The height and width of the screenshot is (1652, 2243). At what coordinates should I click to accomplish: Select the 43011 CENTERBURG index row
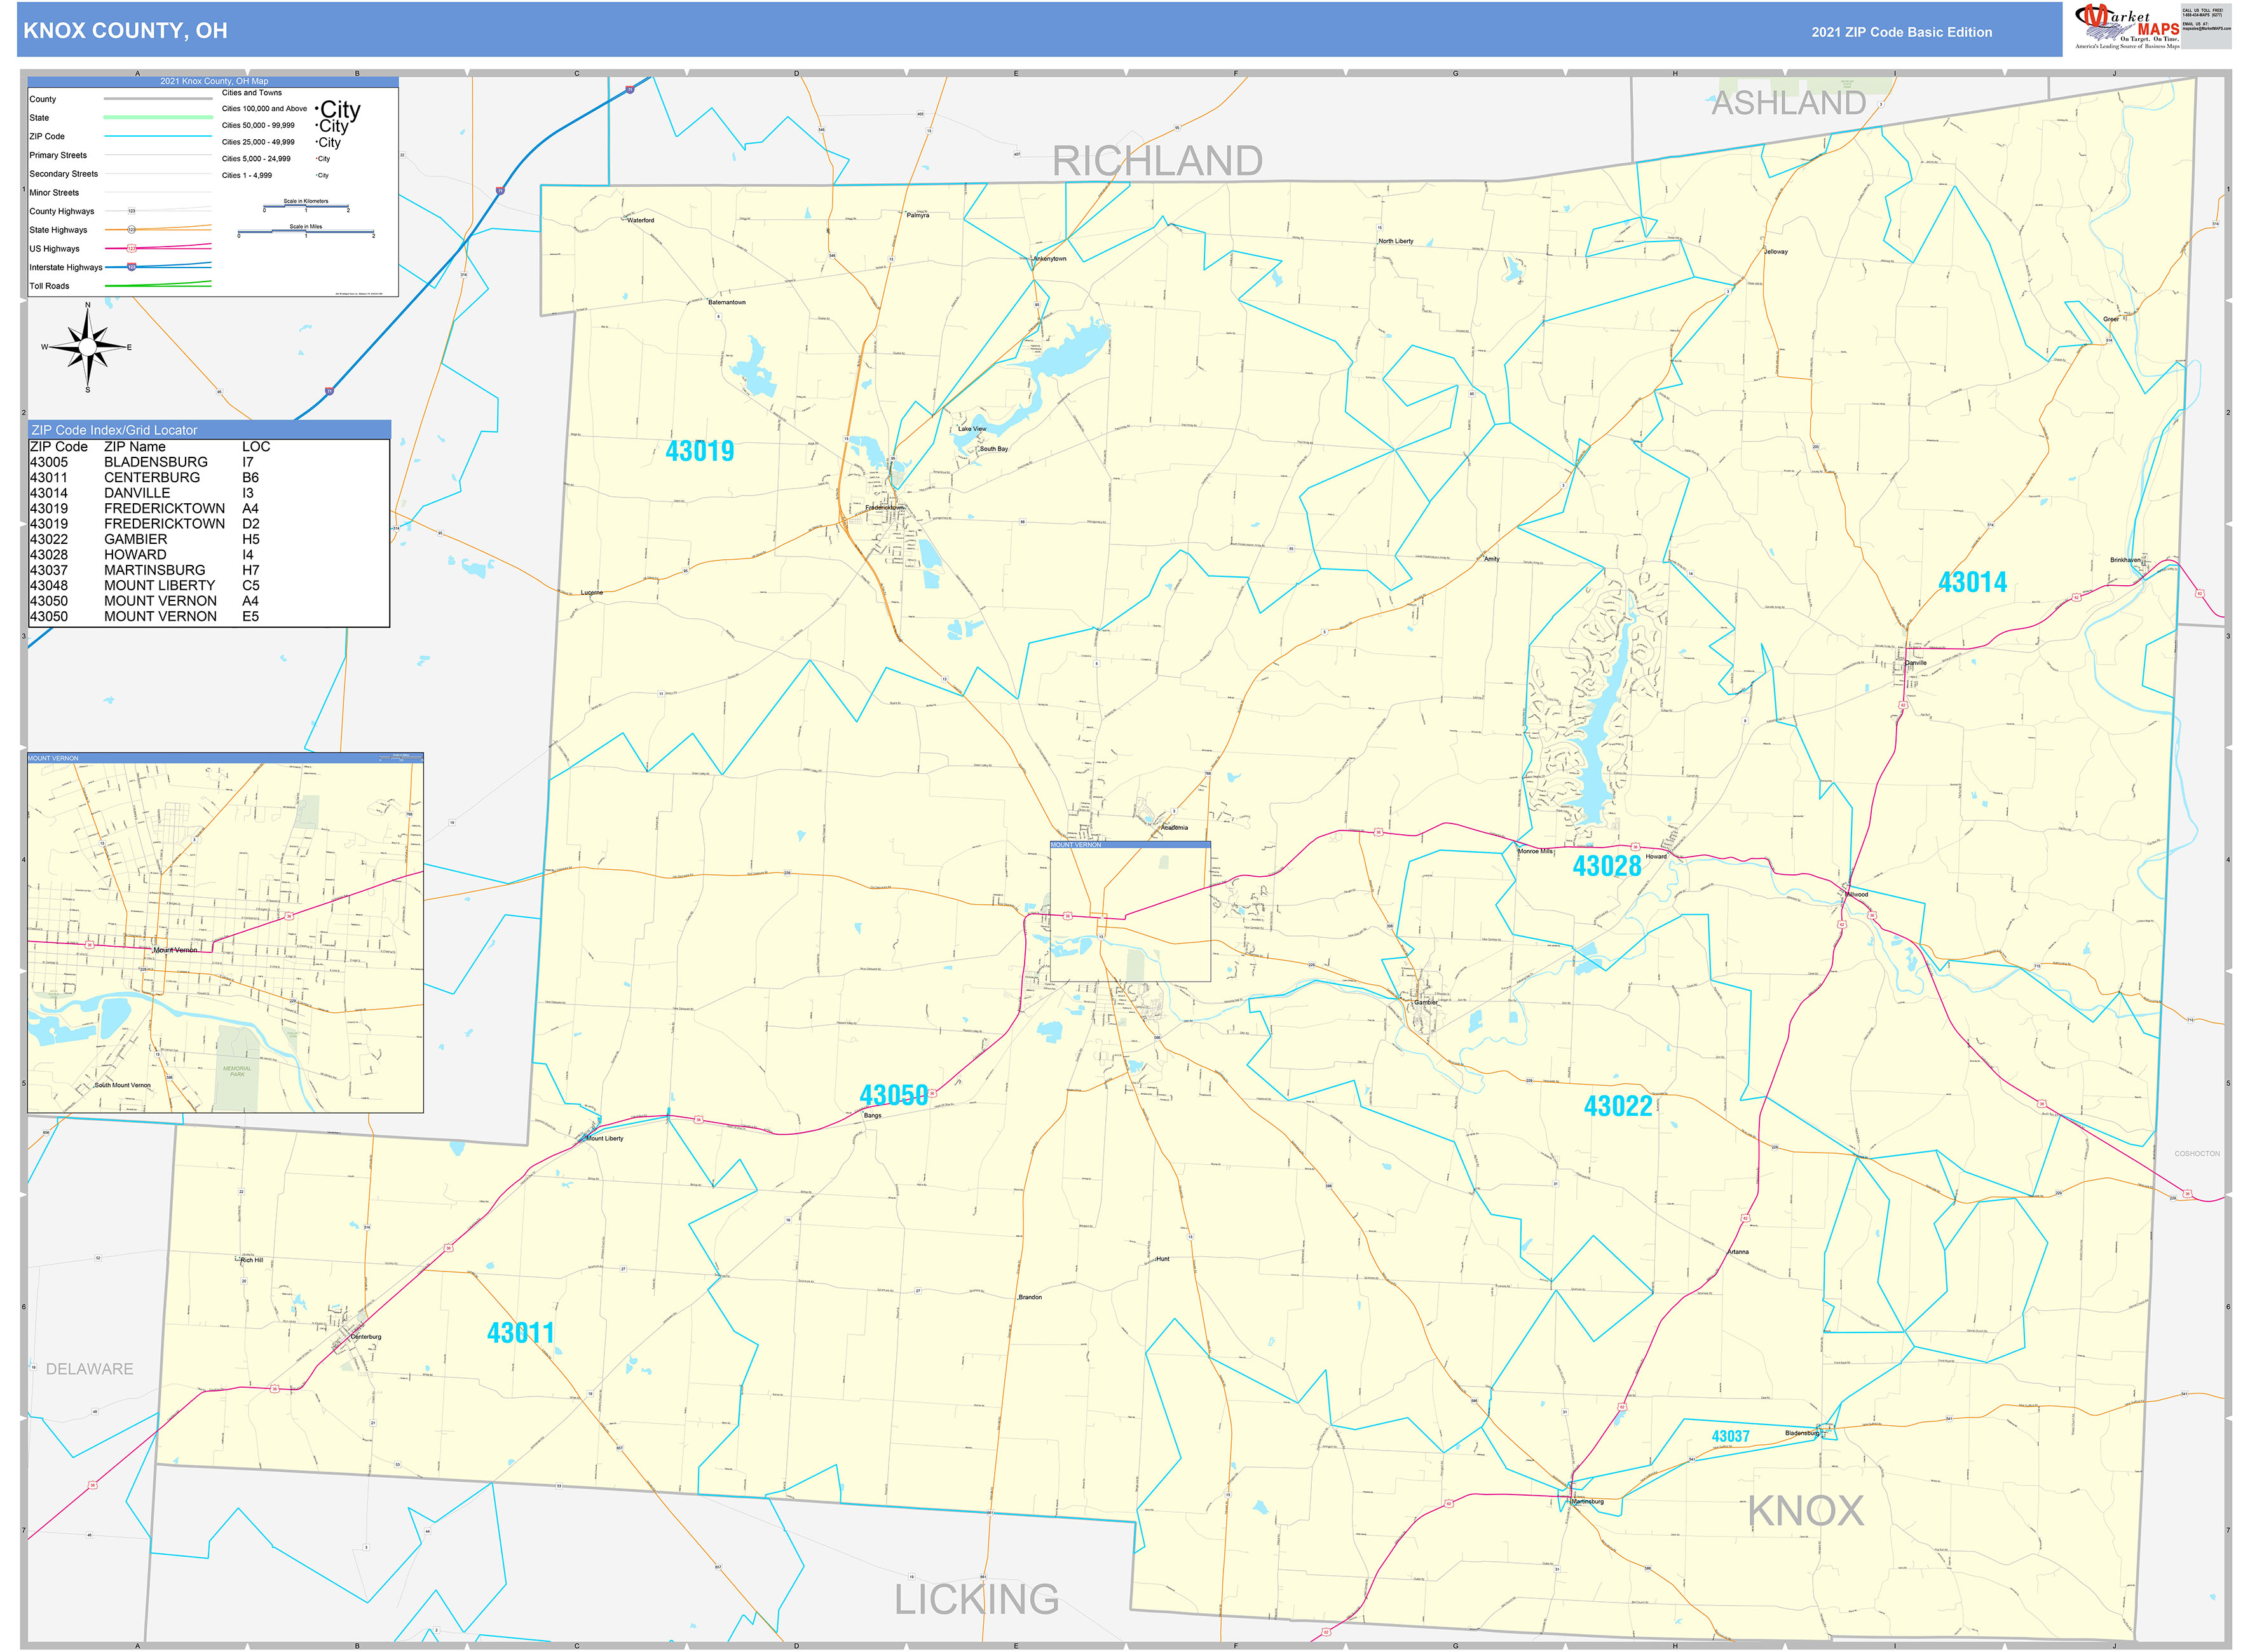point(208,478)
